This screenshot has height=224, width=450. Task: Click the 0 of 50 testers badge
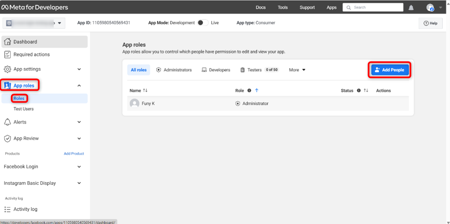272,69
